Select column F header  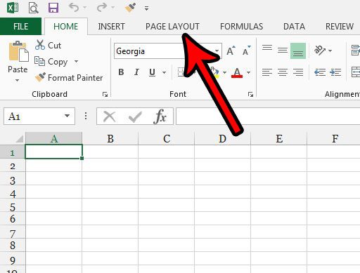coord(334,138)
